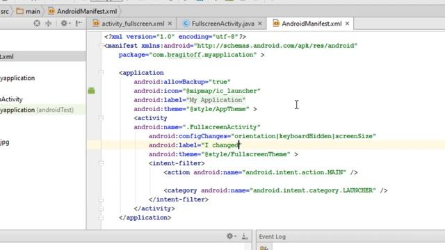Viewport: 445px width, 250px height.
Task: Close the FullscreenActivity.java tab
Action: 259,24
